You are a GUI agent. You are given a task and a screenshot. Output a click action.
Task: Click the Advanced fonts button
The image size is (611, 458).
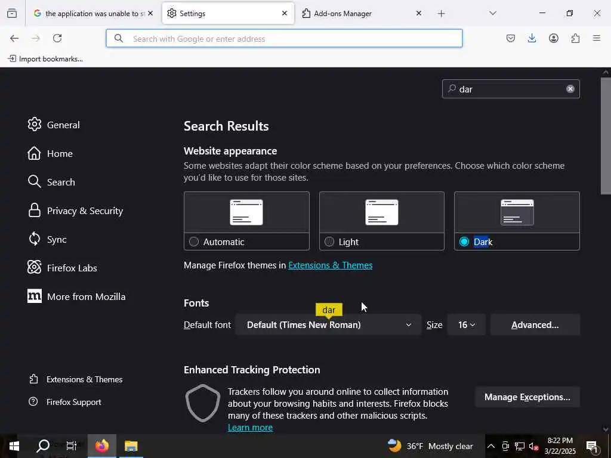[535, 325]
